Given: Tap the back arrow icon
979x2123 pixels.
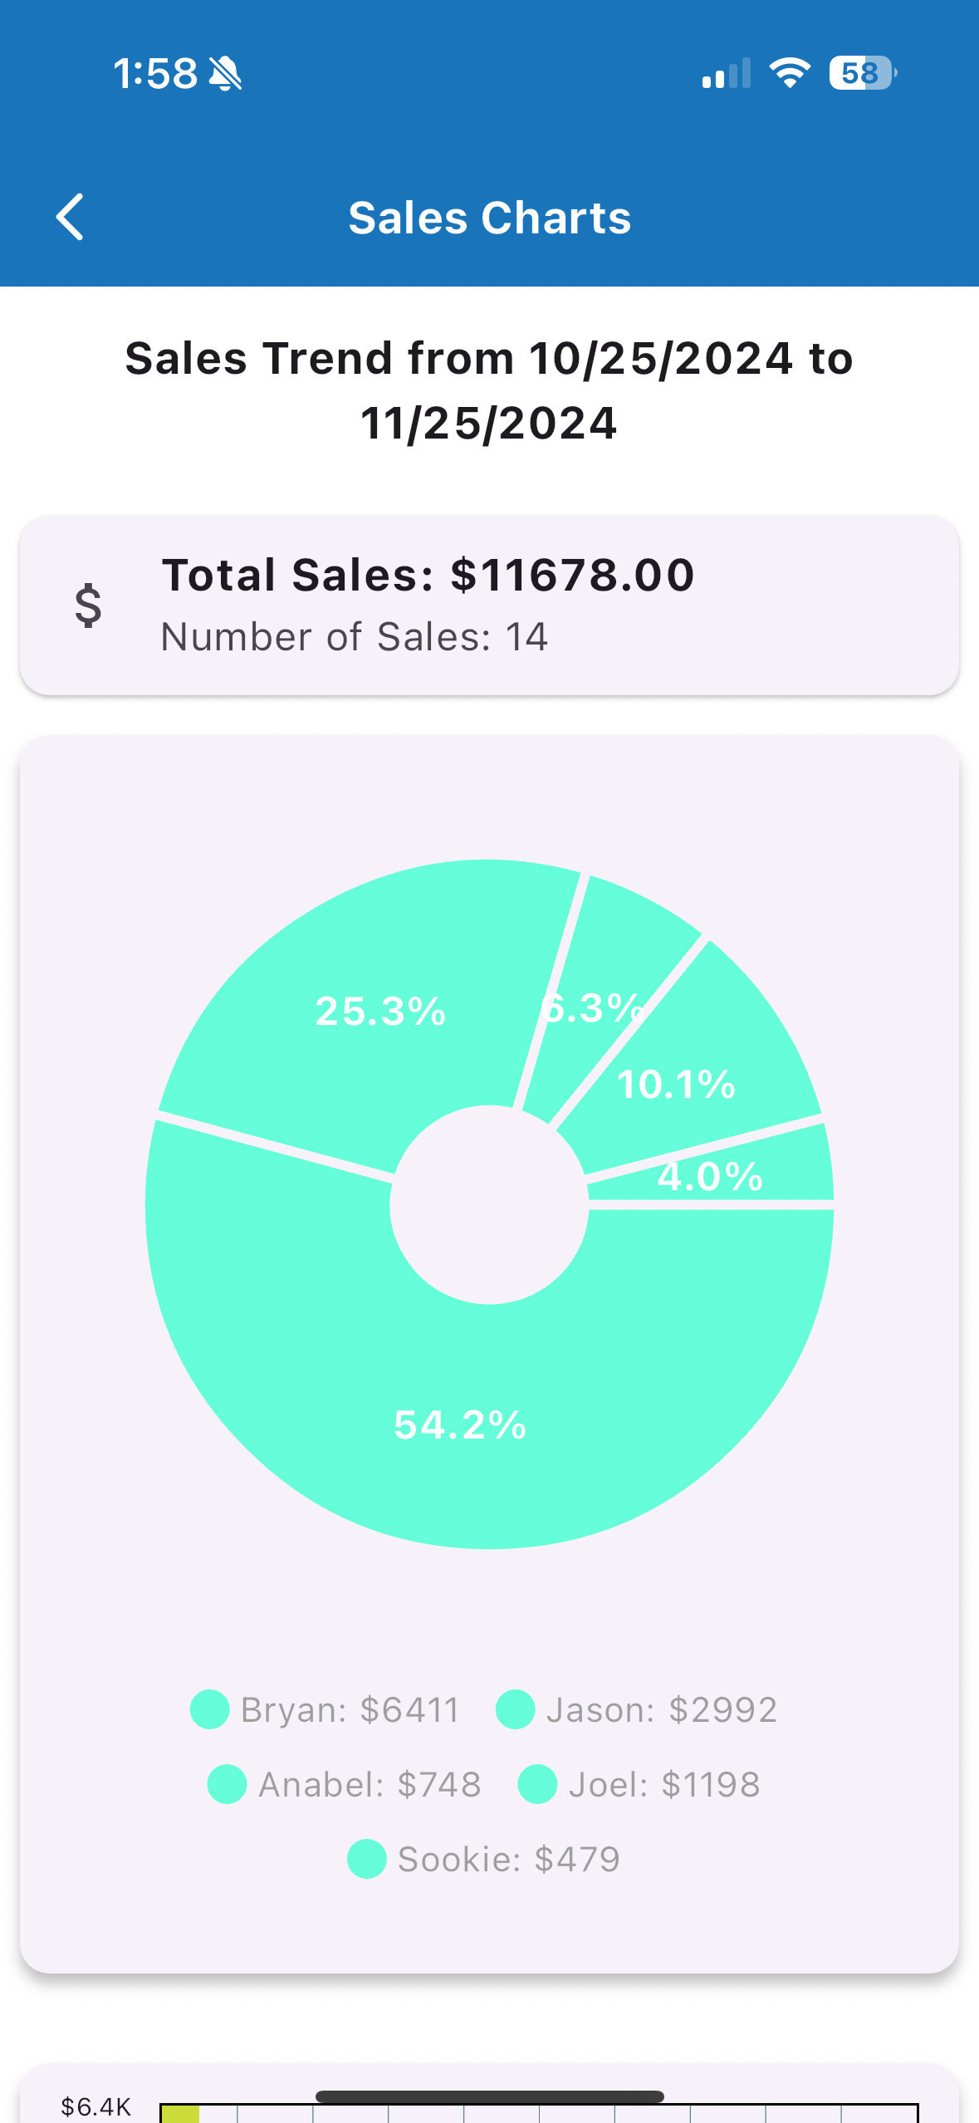Looking at the screenshot, I should pyautogui.click(x=70, y=217).
